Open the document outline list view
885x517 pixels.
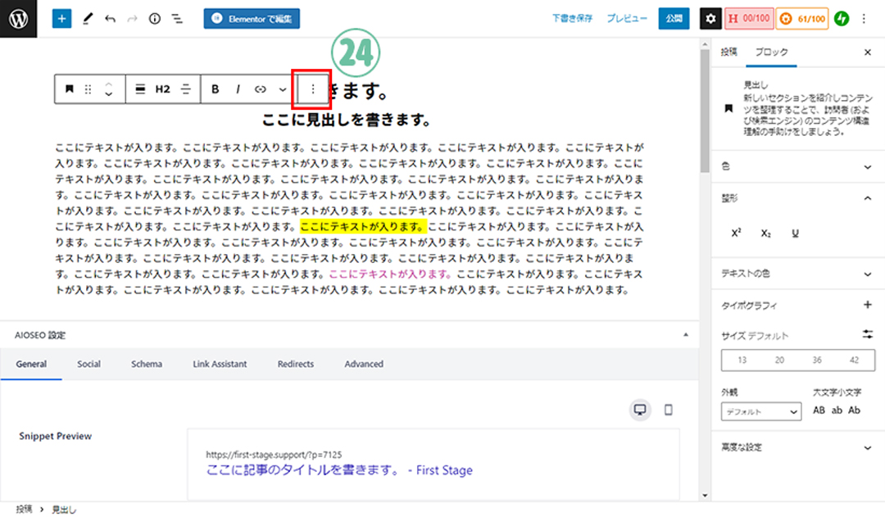(x=177, y=18)
